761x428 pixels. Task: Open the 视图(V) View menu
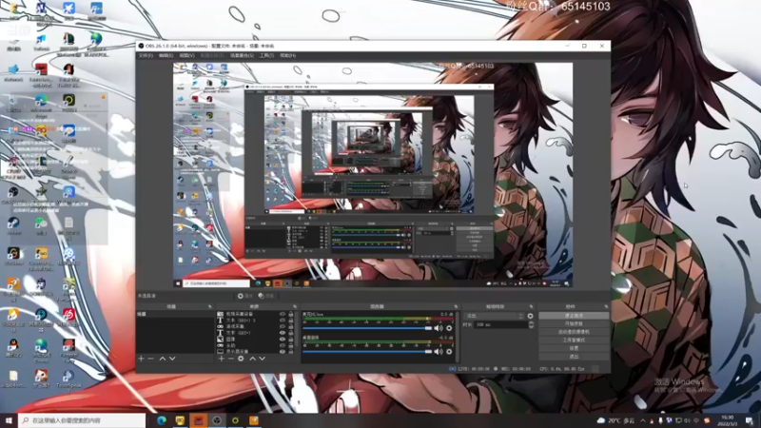[x=186, y=56]
